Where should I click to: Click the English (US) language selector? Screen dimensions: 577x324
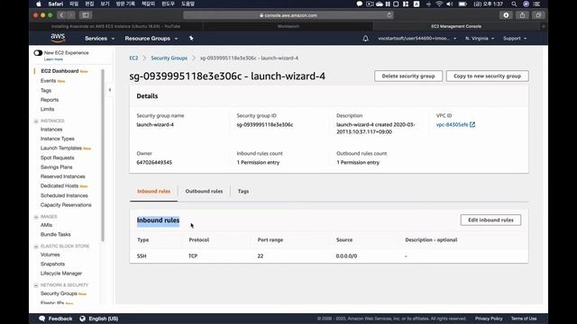click(x=104, y=319)
